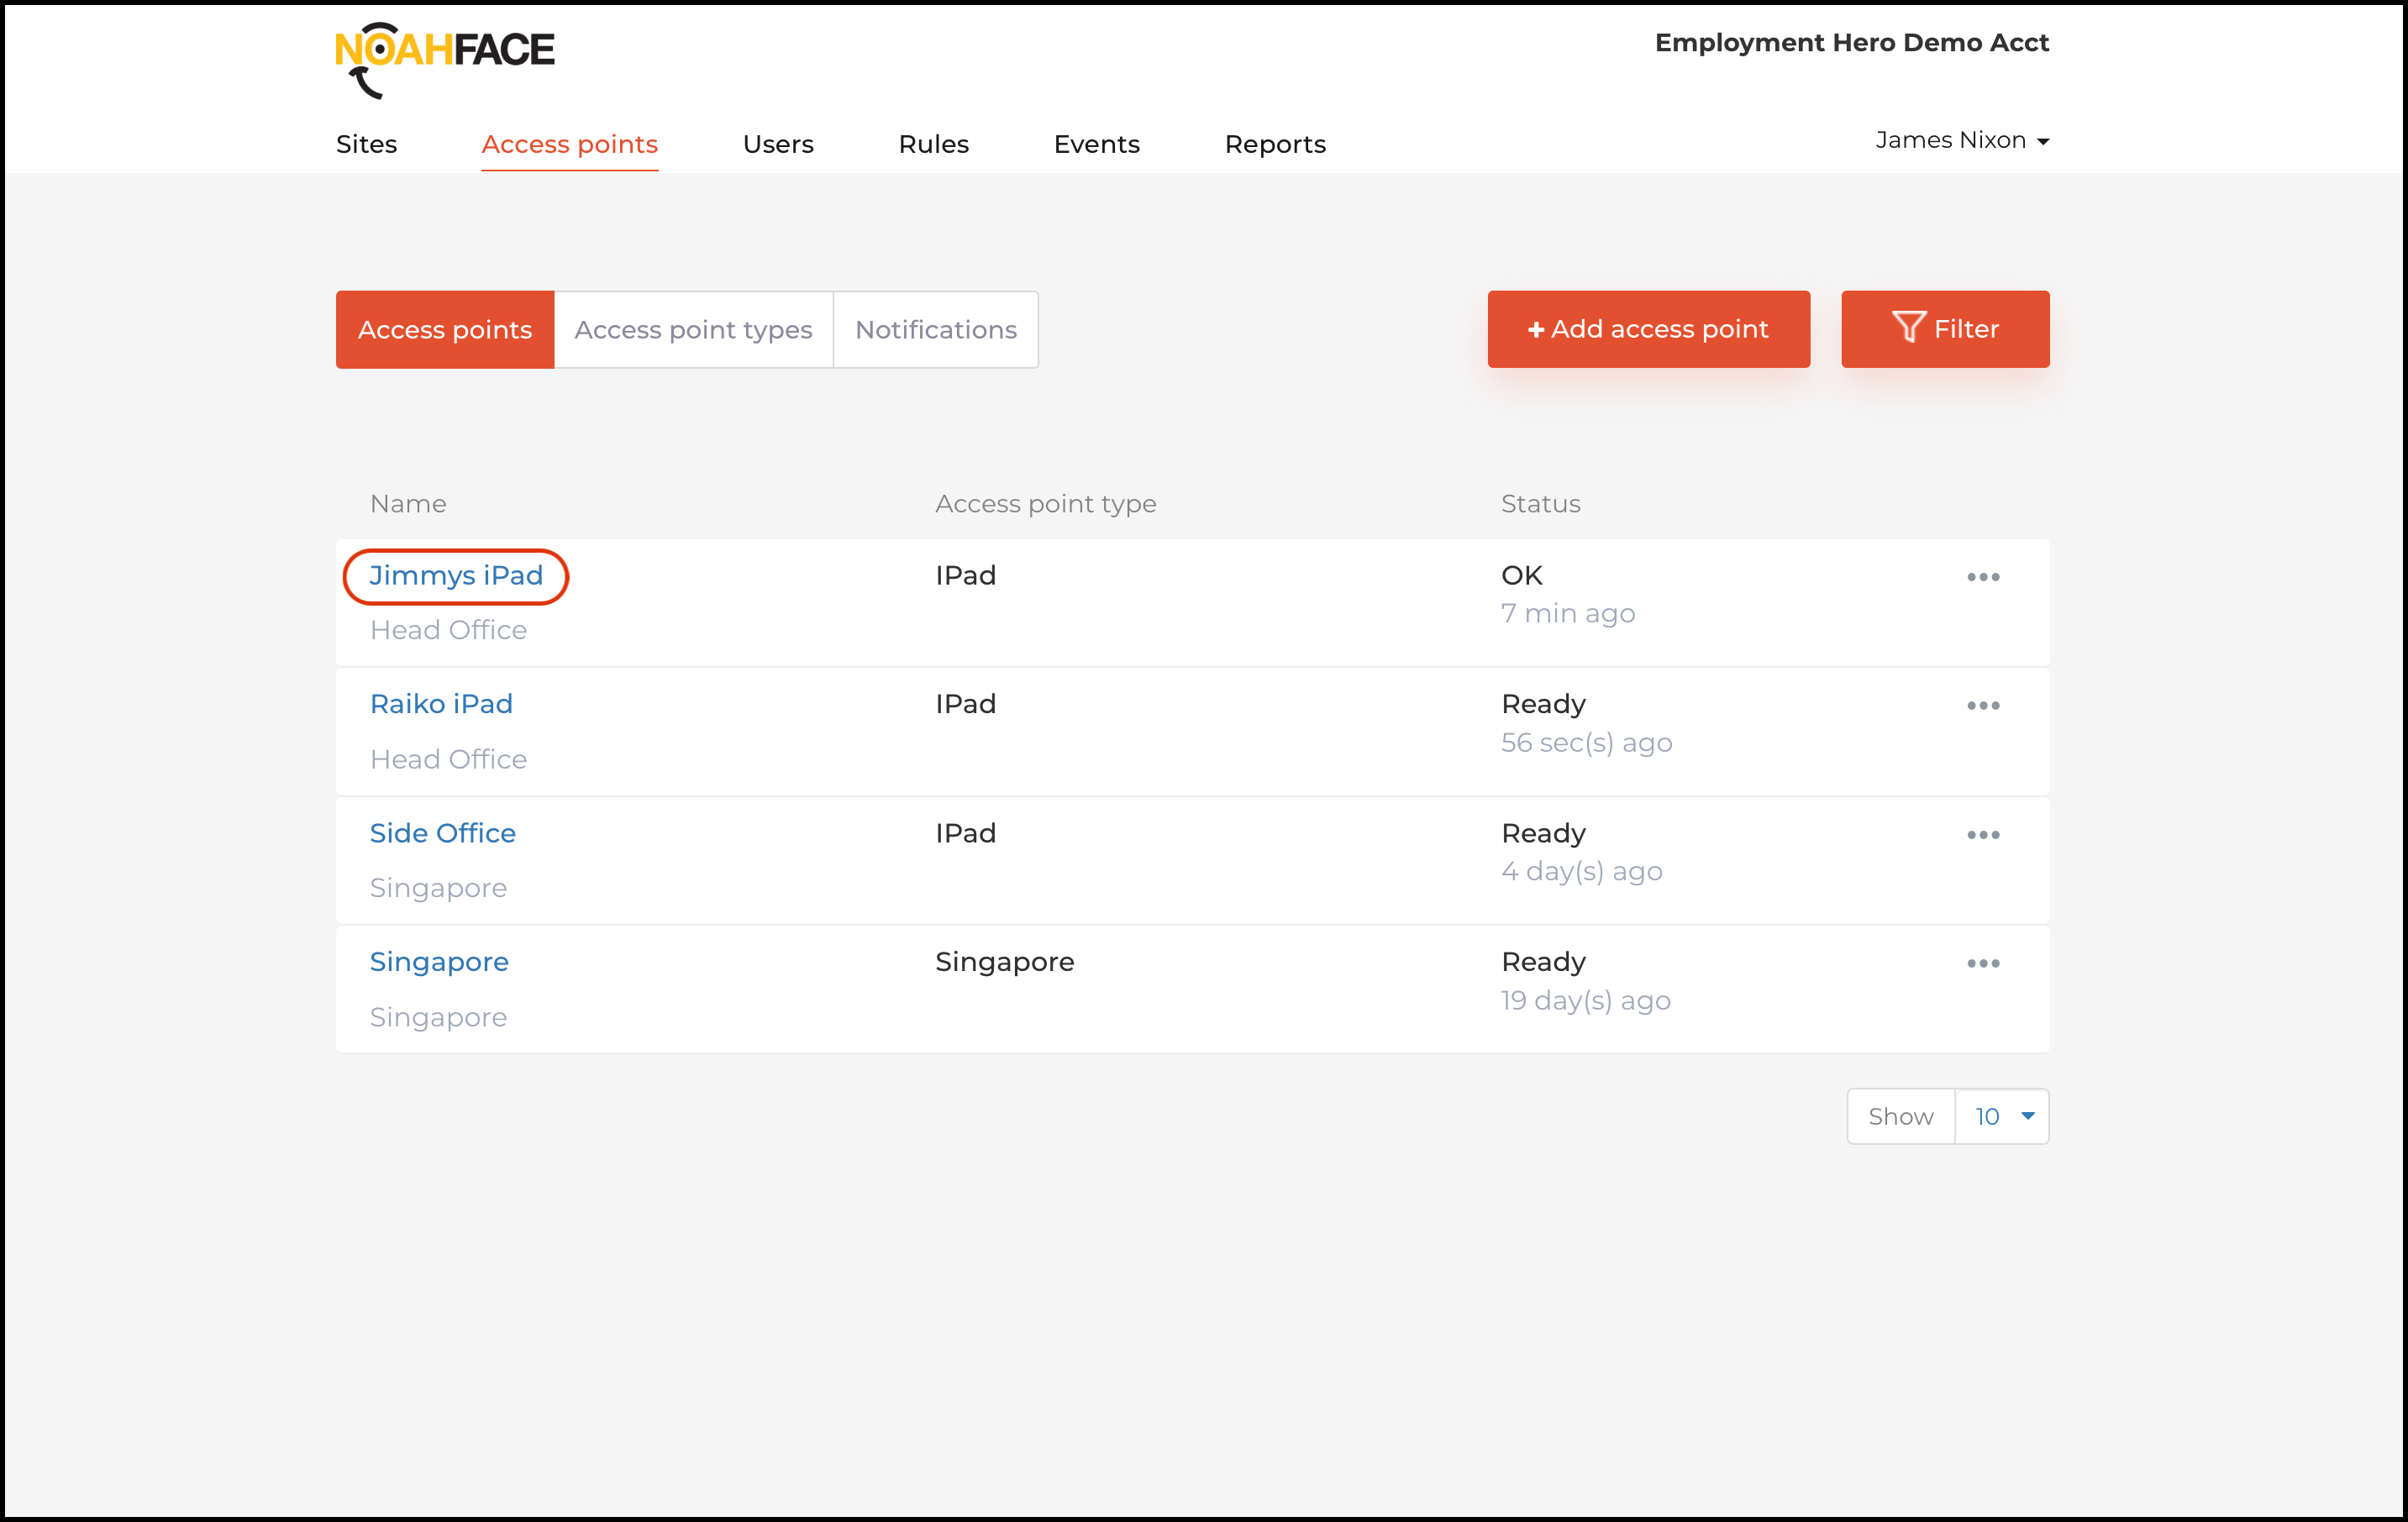Open Reports from top navigation
This screenshot has height=1522, width=2408.
[1274, 144]
